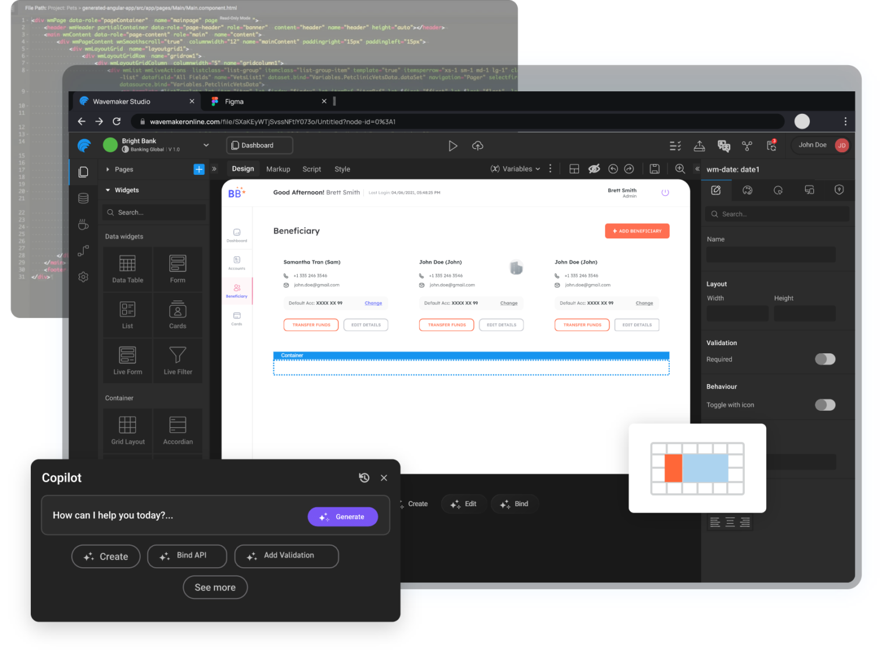Image resolution: width=893 pixels, height=659 pixels.
Task: Click the Generate button in Copilot
Action: tap(342, 517)
